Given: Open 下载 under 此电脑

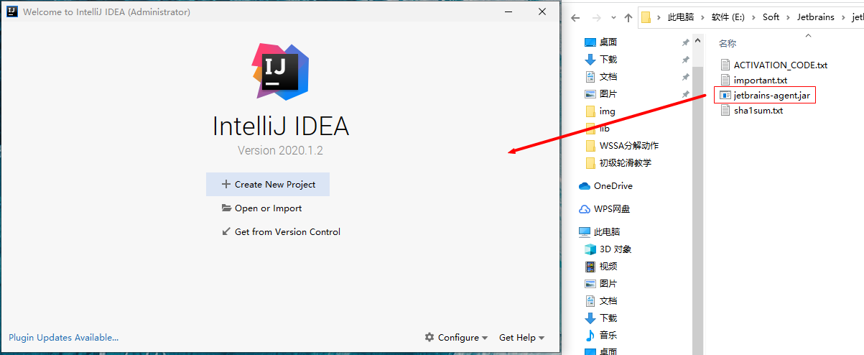Looking at the screenshot, I should point(608,318).
